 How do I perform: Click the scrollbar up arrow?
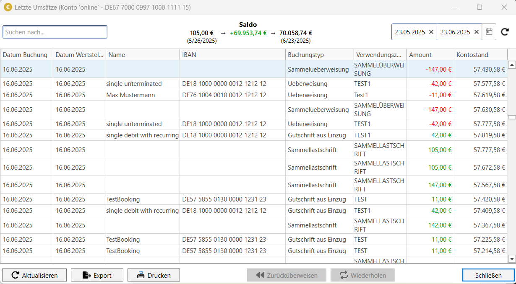[512, 65]
